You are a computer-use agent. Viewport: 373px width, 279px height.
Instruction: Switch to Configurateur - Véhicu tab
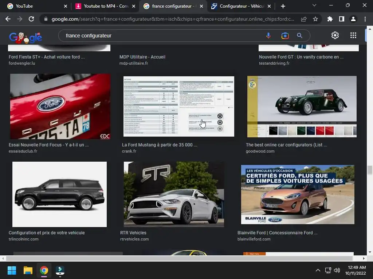[x=241, y=6]
